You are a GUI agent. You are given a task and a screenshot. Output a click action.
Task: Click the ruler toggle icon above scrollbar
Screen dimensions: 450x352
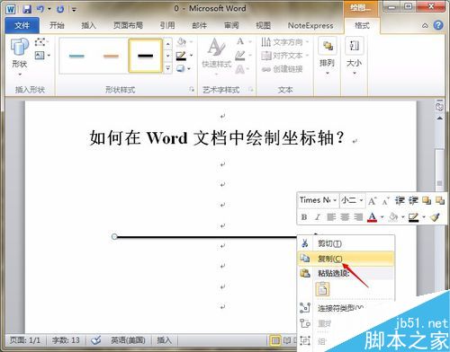439,106
